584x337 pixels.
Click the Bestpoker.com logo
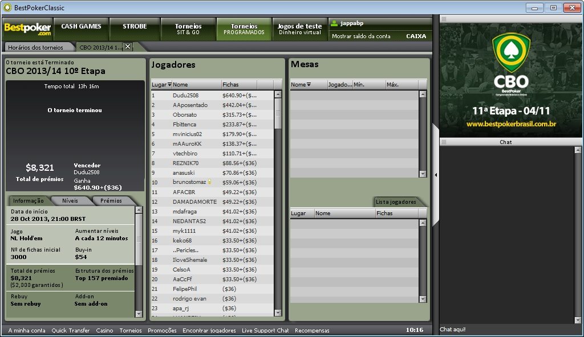tap(27, 29)
